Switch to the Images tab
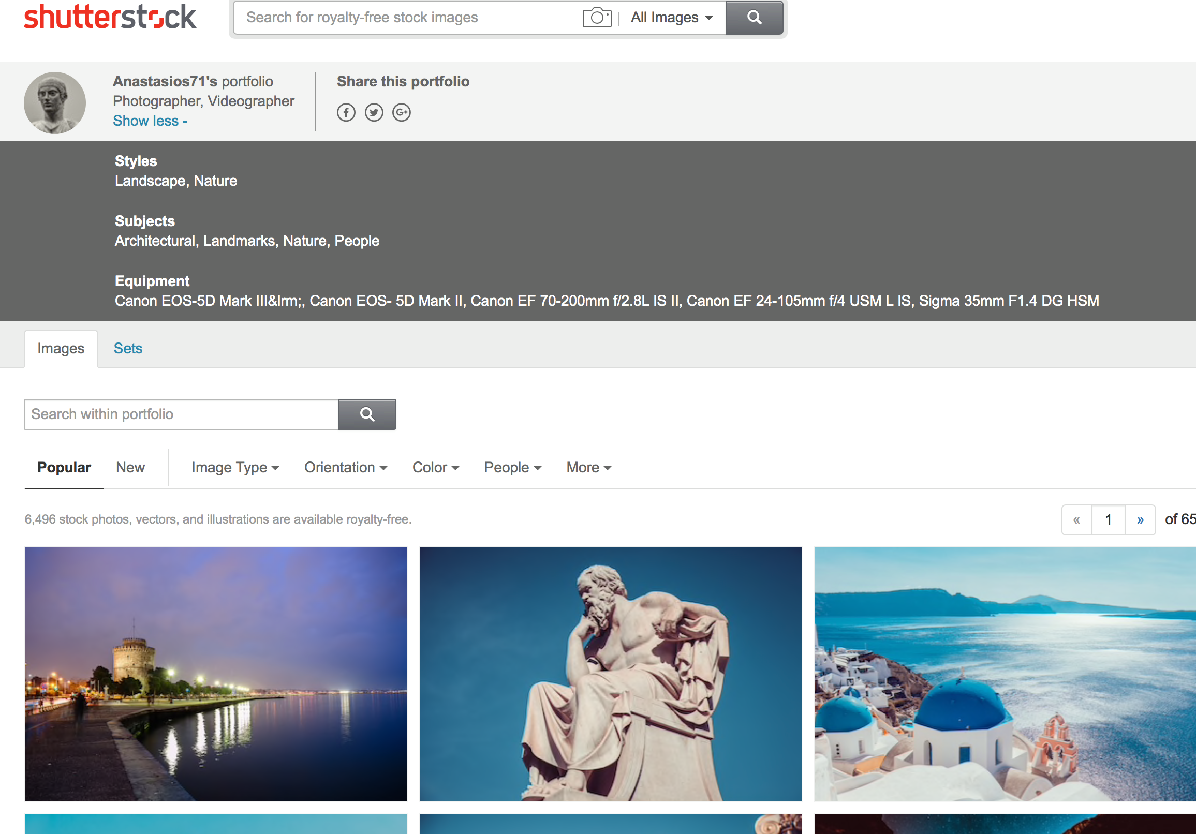This screenshot has width=1196, height=834. [61, 348]
